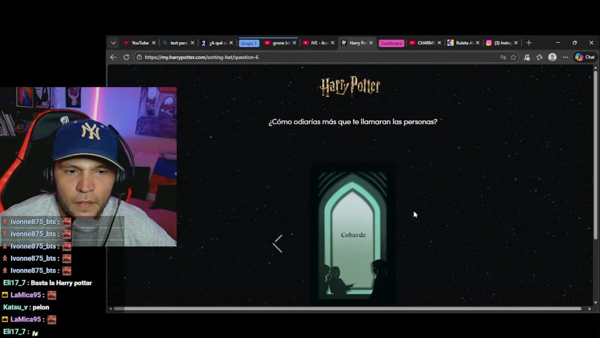Viewport: 600px width, 338px height.
Task: Click the horizontal scrollbar at page bottom
Action: [347, 308]
